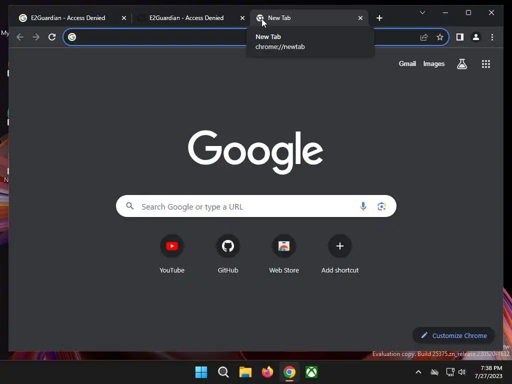
Task: Open the side panel
Action: coord(460,37)
